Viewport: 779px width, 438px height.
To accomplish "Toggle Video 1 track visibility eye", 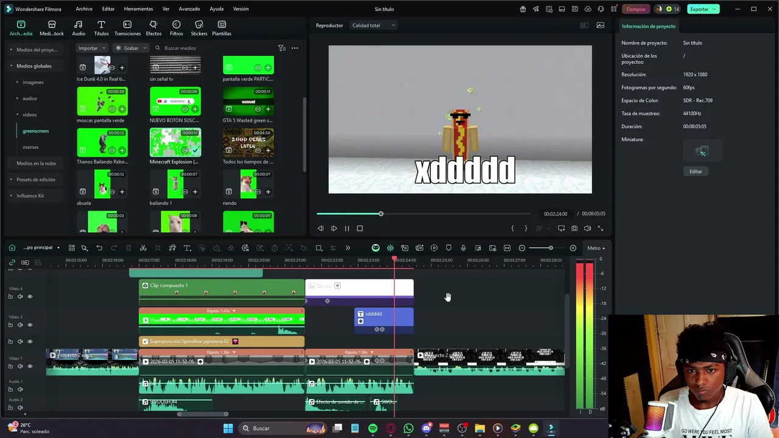I will coord(30,366).
